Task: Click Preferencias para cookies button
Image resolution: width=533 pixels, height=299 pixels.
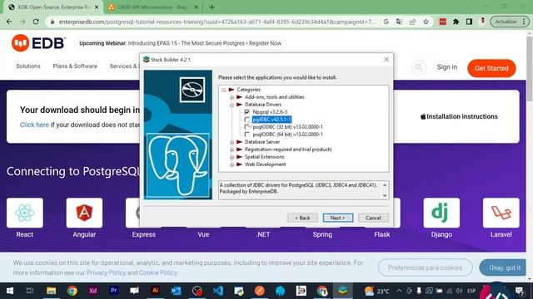Action: click(425, 267)
